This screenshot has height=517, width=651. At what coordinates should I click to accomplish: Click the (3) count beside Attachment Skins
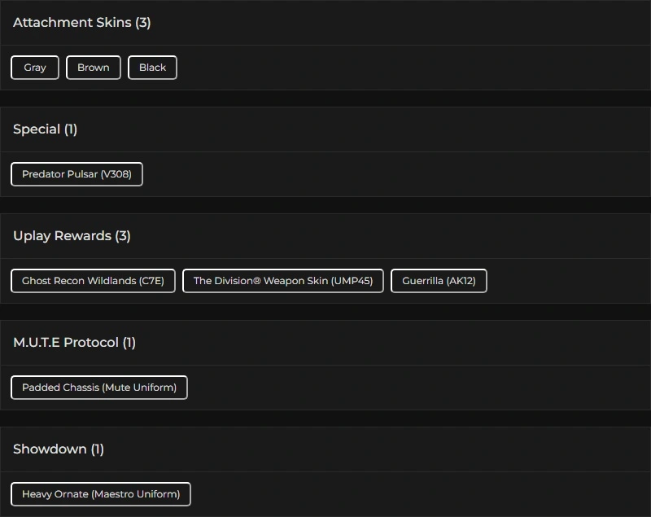(x=143, y=23)
